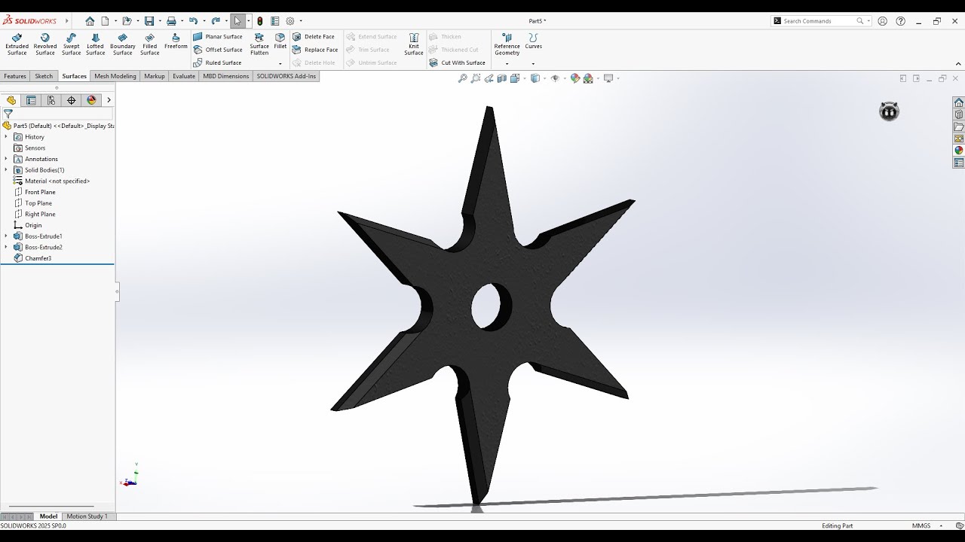
Task: Open the Surface Flatten tool
Action: pyautogui.click(x=259, y=44)
